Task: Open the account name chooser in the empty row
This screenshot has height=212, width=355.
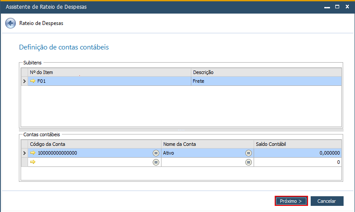Action: pyautogui.click(x=248, y=162)
